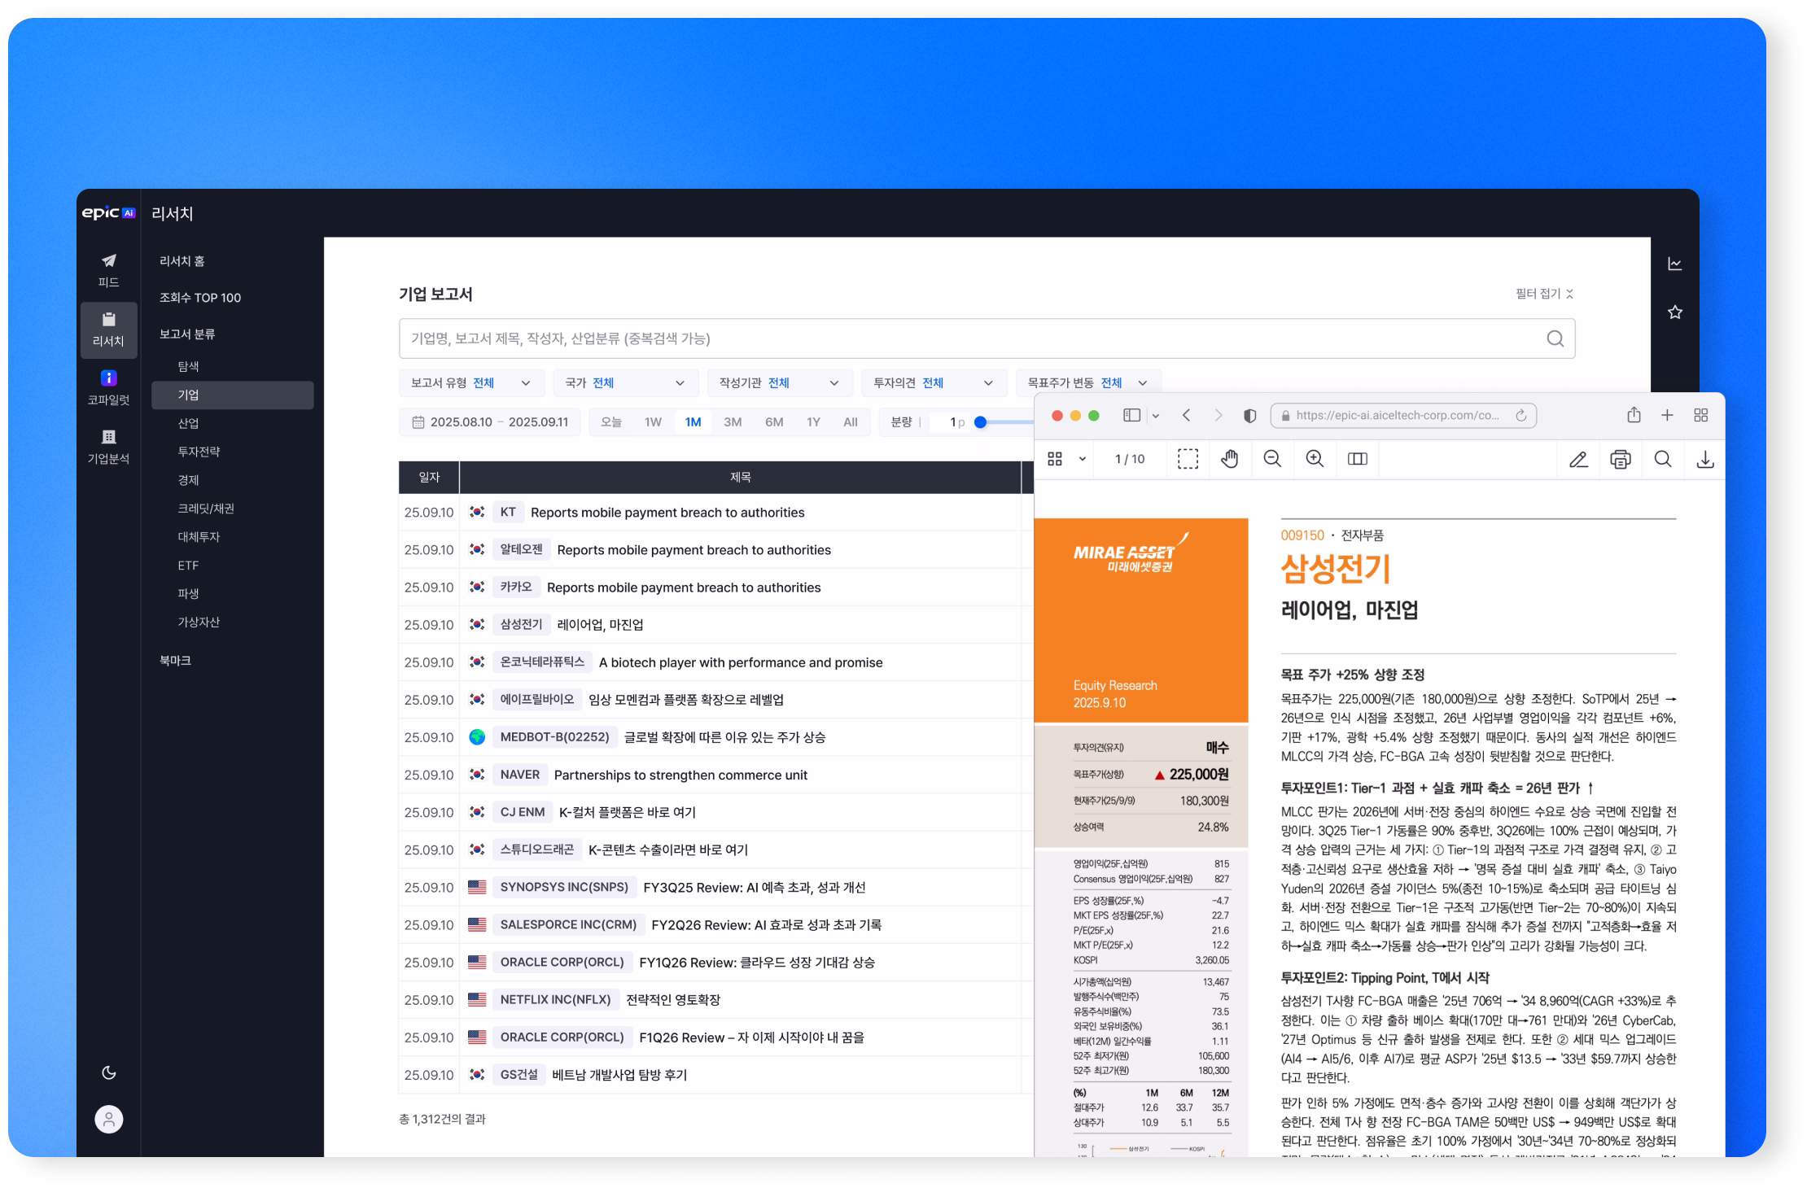Print the report document
Viewport: 1807px width, 1188px height.
click(1620, 460)
